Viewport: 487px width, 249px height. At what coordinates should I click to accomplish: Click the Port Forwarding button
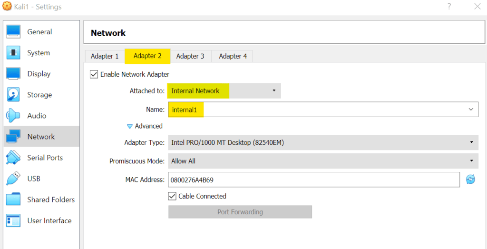click(x=240, y=212)
